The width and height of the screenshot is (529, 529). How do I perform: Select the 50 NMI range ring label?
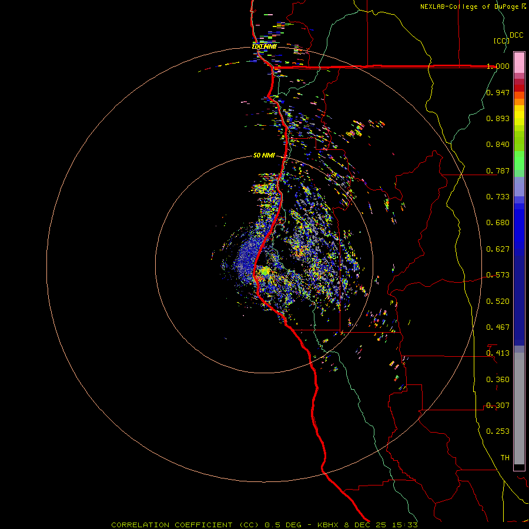pyautogui.click(x=264, y=155)
